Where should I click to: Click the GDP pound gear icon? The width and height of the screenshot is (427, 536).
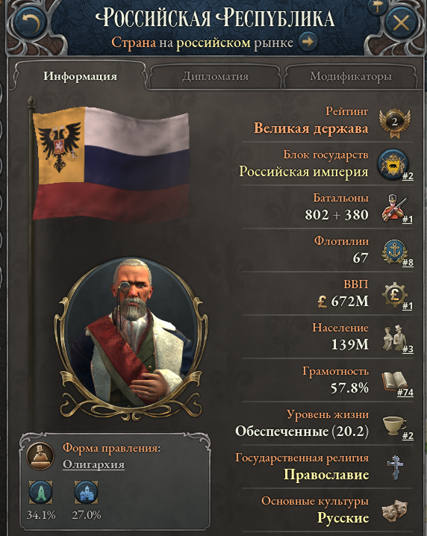(394, 295)
